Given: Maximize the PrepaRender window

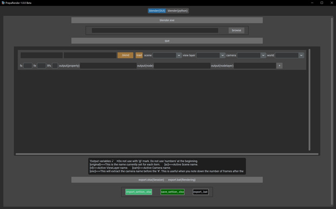Looking at the screenshot, I should (x=322, y=3).
